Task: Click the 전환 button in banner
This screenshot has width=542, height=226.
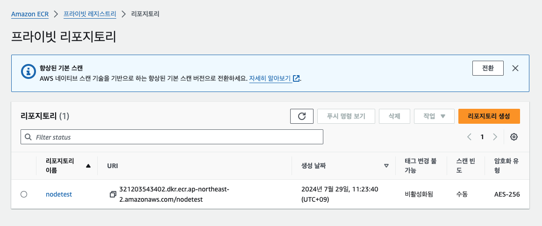Action: [488, 68]
